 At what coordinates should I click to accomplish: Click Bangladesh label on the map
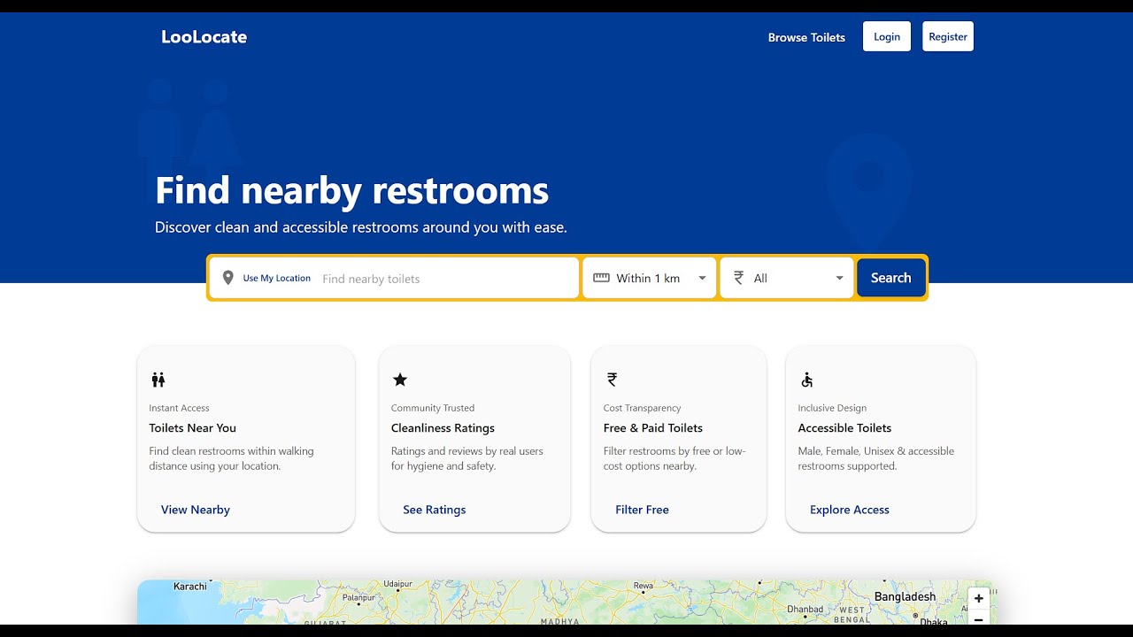[905, 596]
